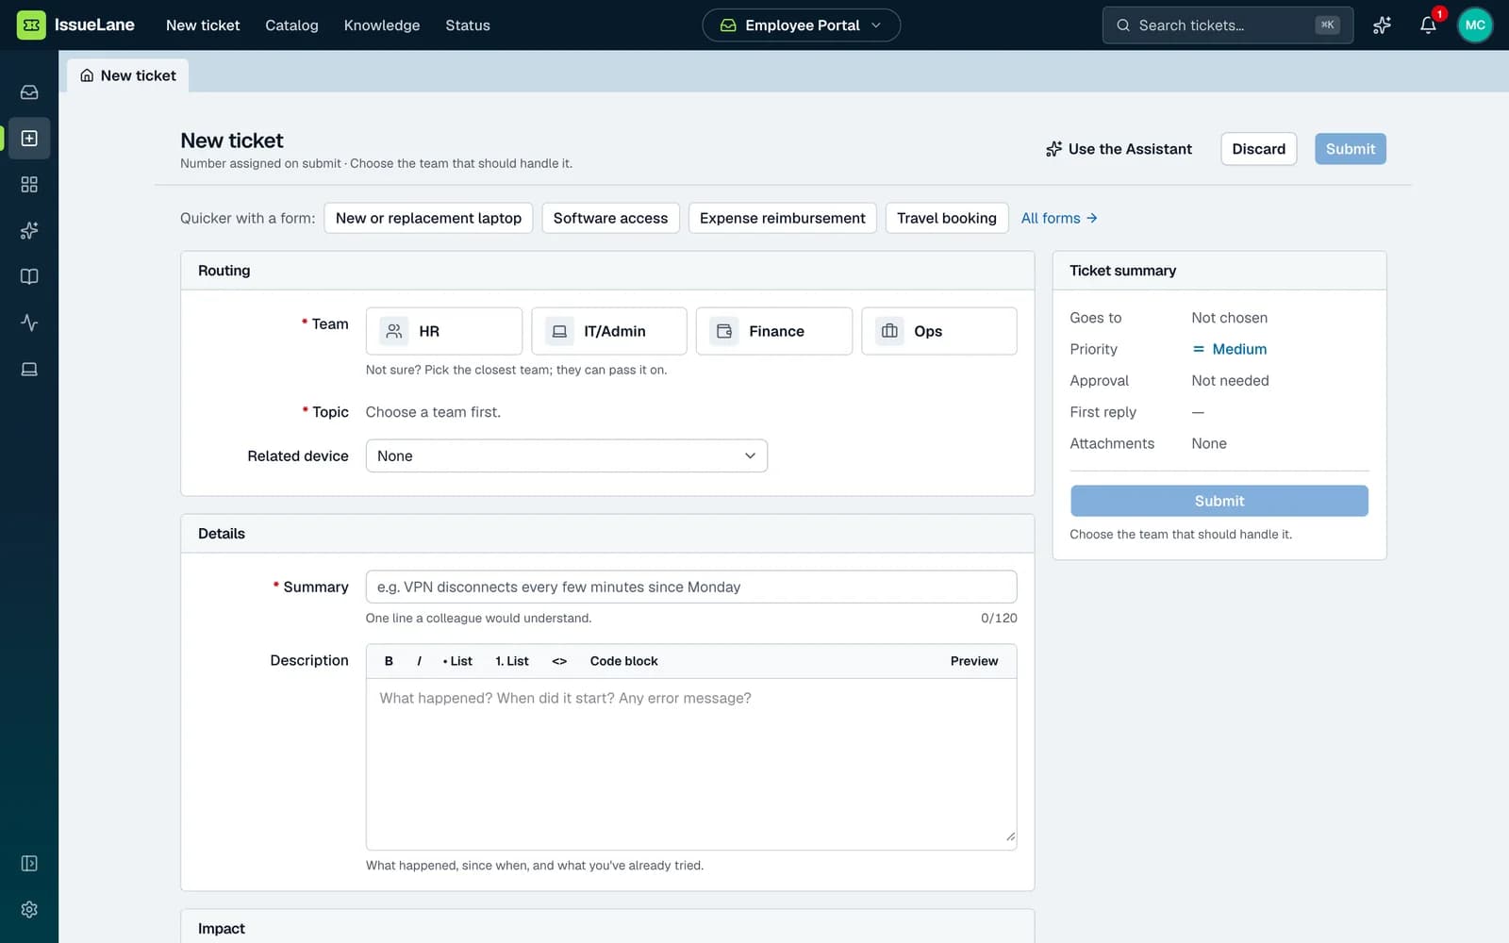Viewport: 1509px width, 943px height.
Task: Insert inline code formatting
Action: tap(559, 661)
